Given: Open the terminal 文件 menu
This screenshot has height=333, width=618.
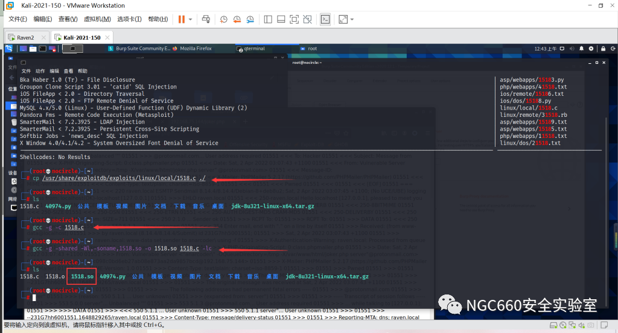Looking at the screenshot, I should (26, 71).
